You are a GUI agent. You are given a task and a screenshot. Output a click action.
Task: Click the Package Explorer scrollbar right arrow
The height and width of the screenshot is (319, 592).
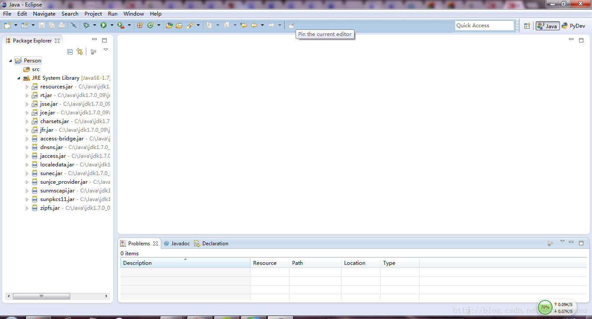click(x=107, y=296)
